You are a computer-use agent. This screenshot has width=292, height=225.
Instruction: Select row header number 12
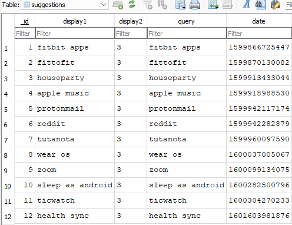tap(8, 216)
